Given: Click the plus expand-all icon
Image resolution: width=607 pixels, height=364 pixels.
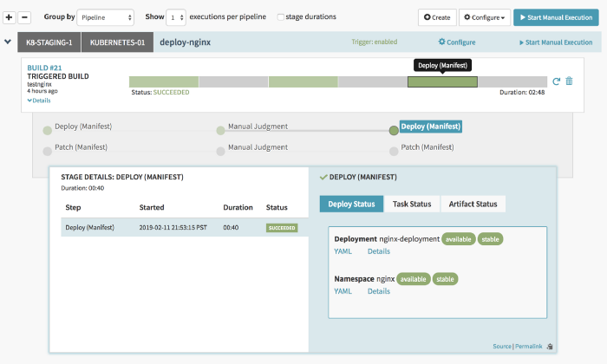Looking at the screenshot, I should (x=10, y=17).
